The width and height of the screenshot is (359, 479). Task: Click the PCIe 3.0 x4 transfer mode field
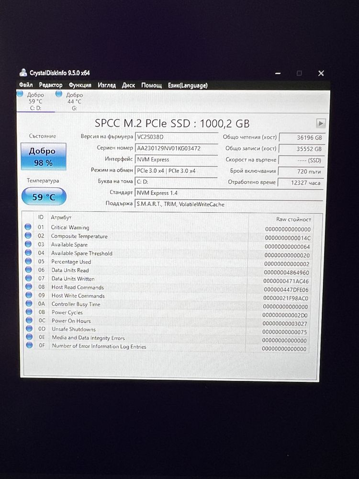pos(177,171)
